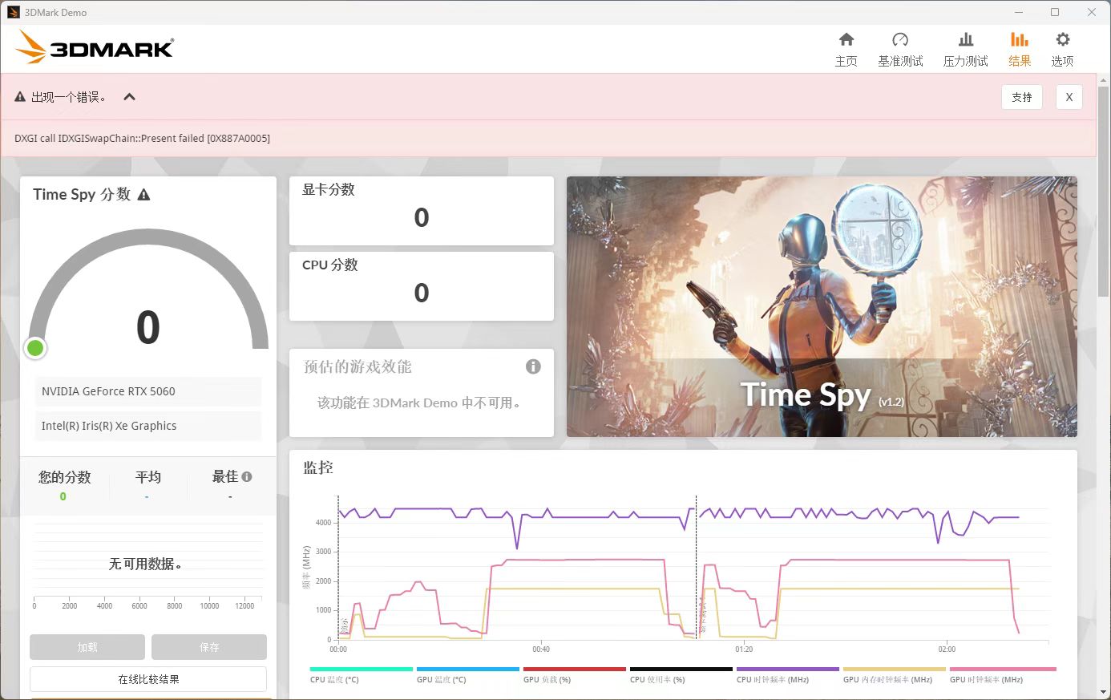This screenshot has height=700, width=1111.
Task: Open the 选项 options tab
Action: coord(1062,49)
